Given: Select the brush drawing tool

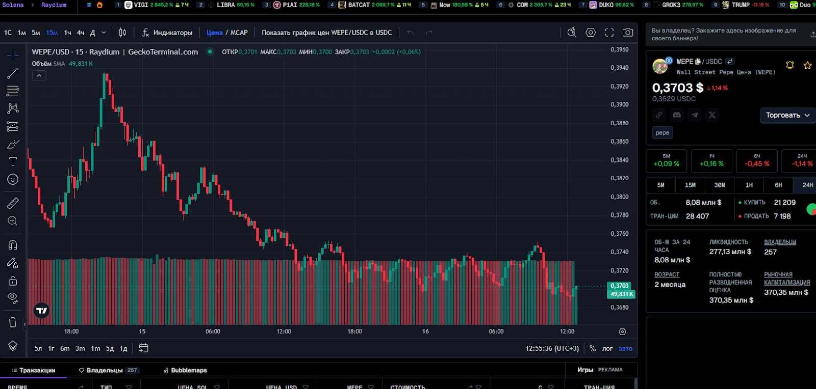Looking at the screenshot, I should point(13,144).
